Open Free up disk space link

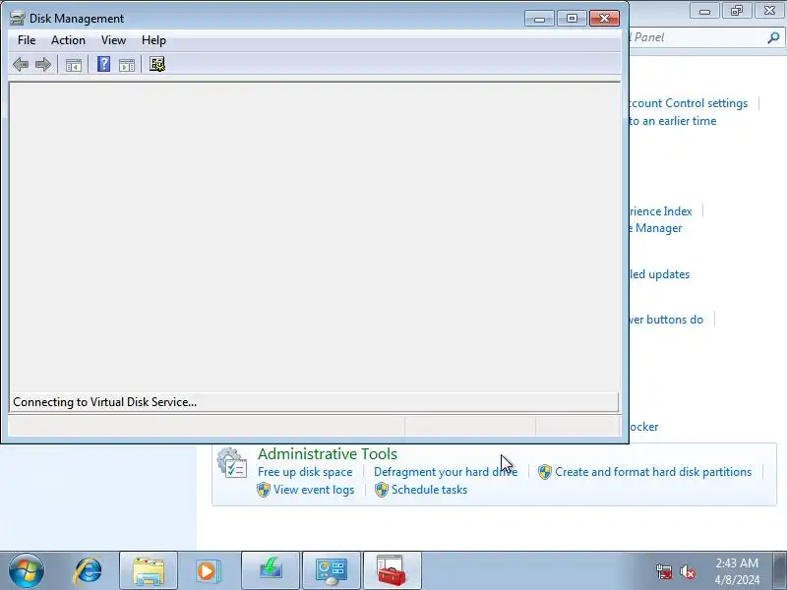[305, 472]
